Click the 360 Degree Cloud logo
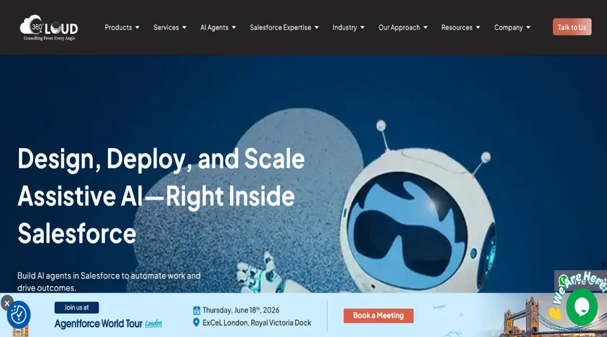 coord(49,28)
